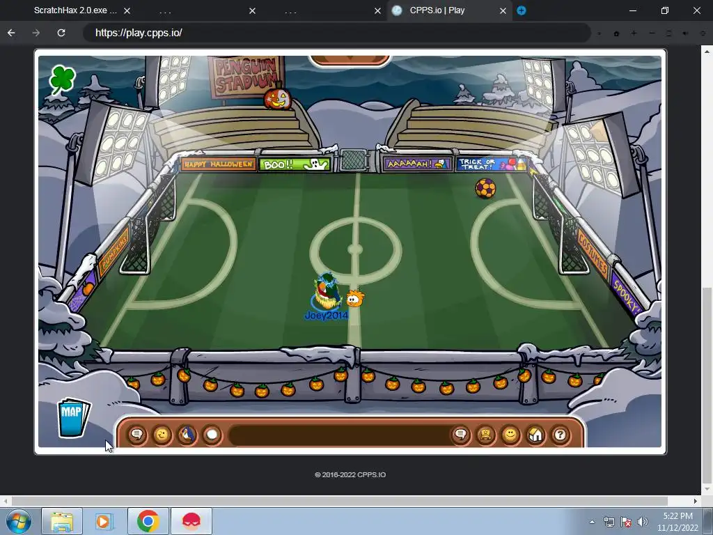713x535 pixels.
Task: Click the copyright 2016-2022 CPPS.IO text
Action: click(350, 474)
